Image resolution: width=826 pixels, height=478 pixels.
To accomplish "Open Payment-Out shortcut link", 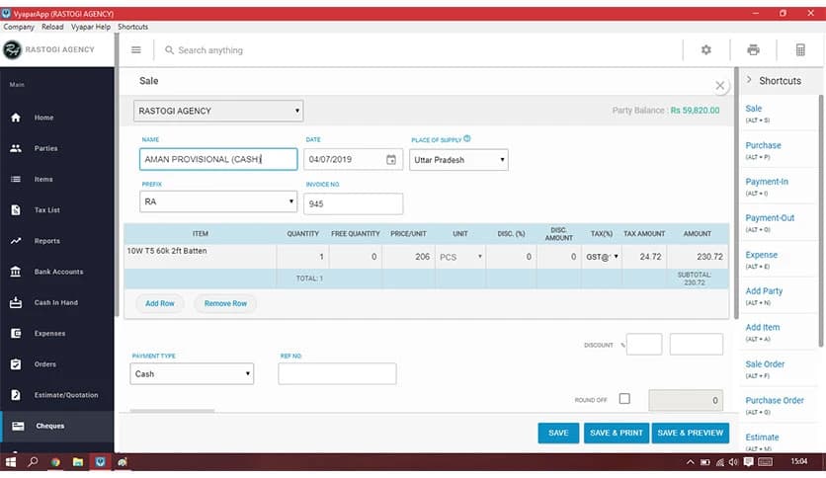I will coord(770,218).
